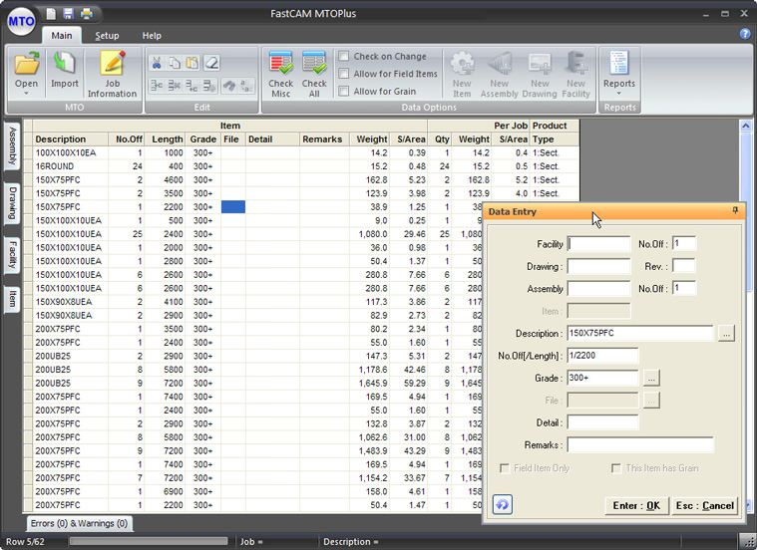Click the New document quick-access icon
757x550 pixels.
tap(51, 14)
